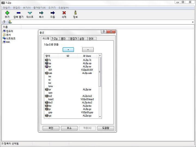Click the gz file type icon
The height and width of the screenshot is (147, 196).
(x=47, y=109)
